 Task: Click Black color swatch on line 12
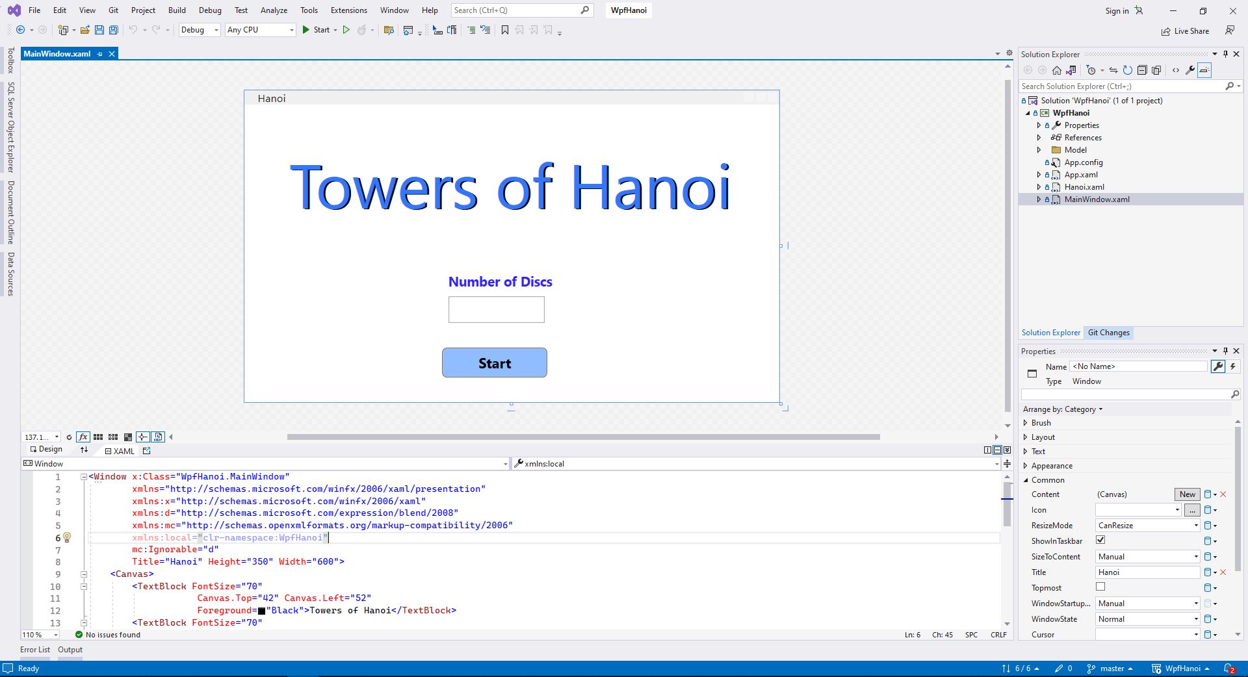pyautogui.click(x=261, y=611)
